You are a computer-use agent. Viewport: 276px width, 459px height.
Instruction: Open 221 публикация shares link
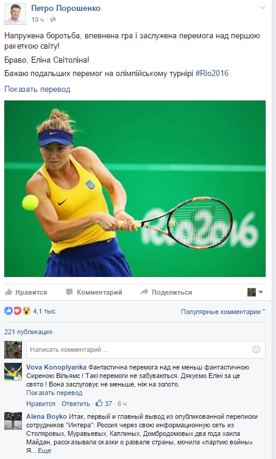28,332
